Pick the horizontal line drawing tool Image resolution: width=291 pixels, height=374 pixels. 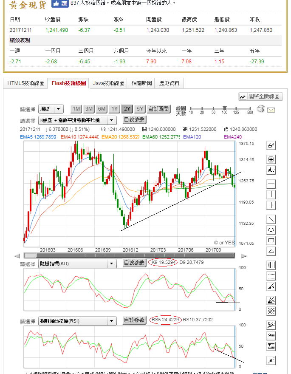271,184
